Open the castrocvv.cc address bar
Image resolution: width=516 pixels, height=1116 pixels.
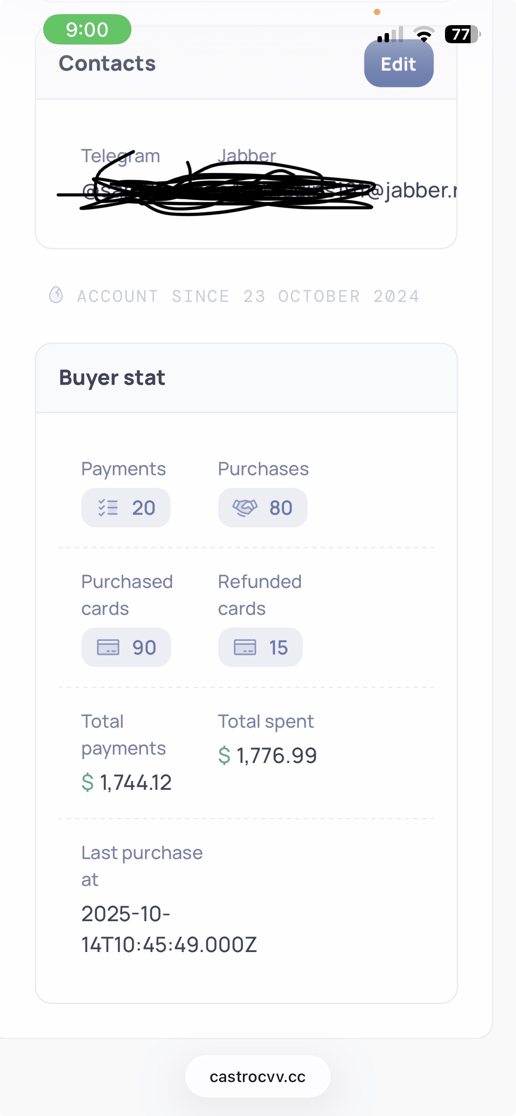click(258, 1077)
